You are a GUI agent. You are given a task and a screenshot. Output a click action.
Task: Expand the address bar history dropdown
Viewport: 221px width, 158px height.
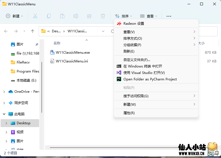tap(103, 31)
